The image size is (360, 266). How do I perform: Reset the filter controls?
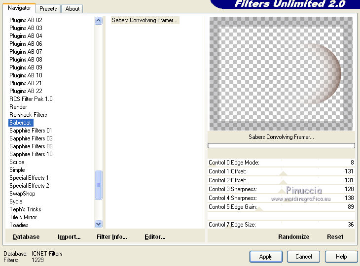[x=335, y=236]
